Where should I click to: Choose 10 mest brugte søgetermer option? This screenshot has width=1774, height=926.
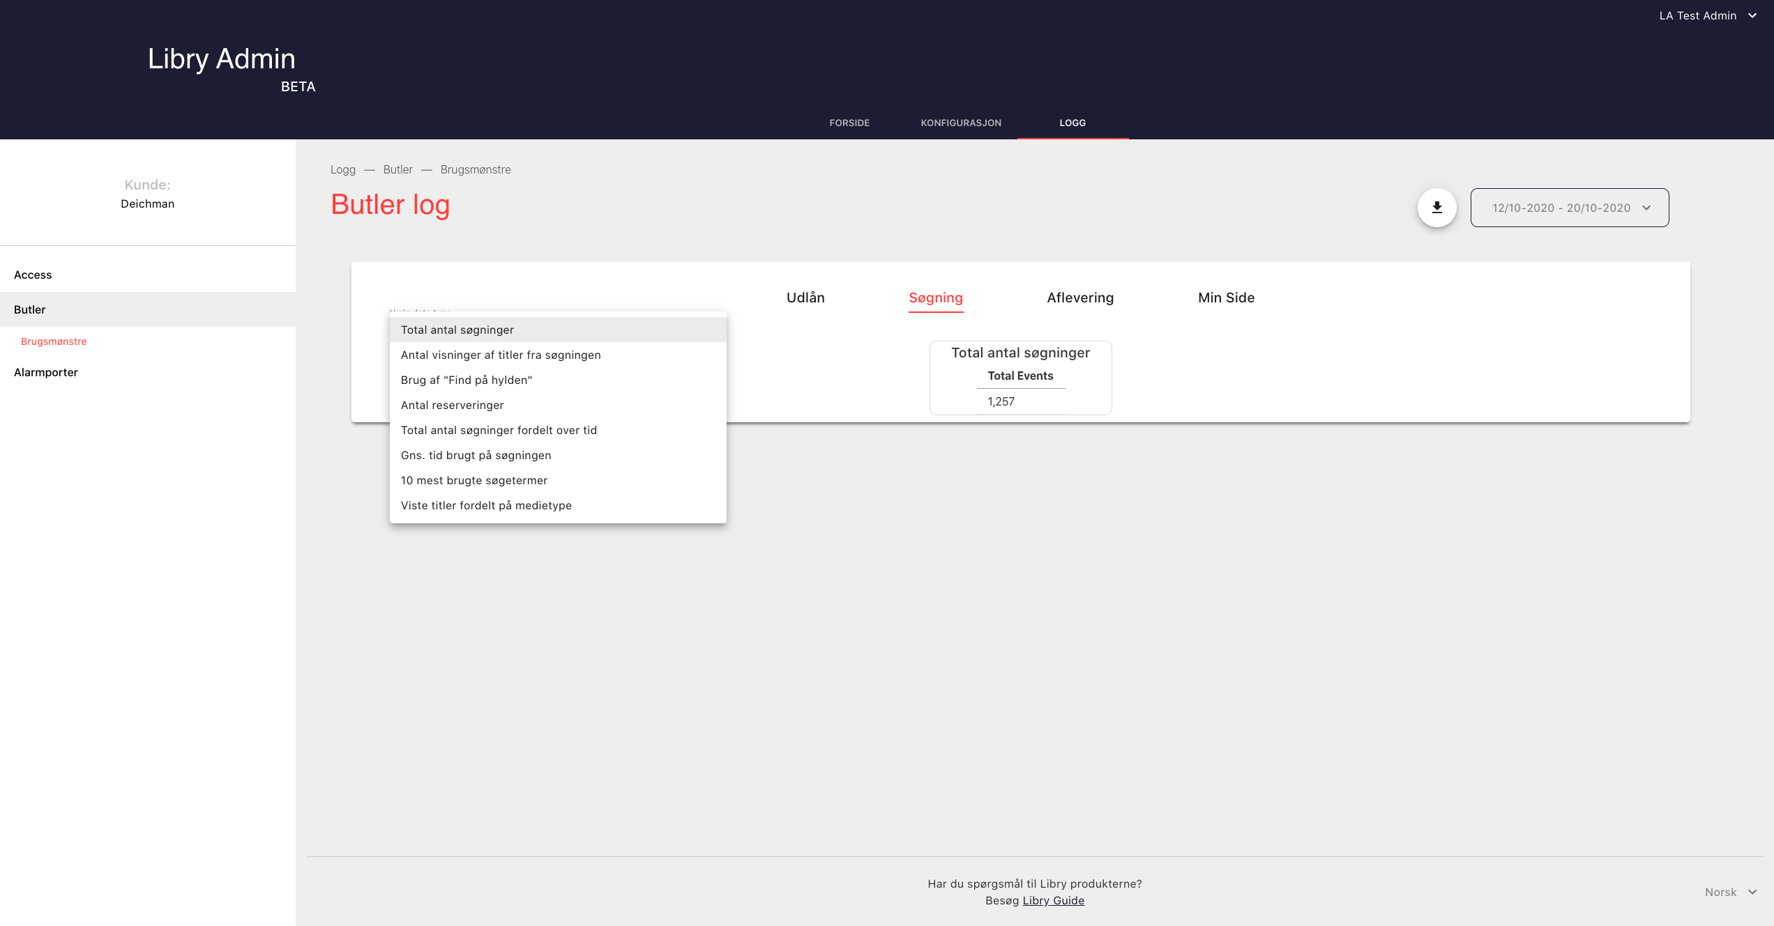(x=474, y=480)
